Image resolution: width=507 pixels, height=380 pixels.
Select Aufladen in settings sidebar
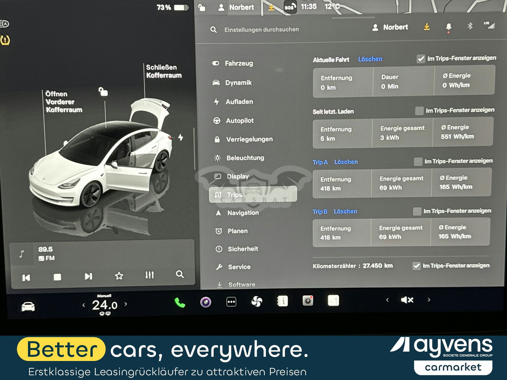[x=239, y=102]
